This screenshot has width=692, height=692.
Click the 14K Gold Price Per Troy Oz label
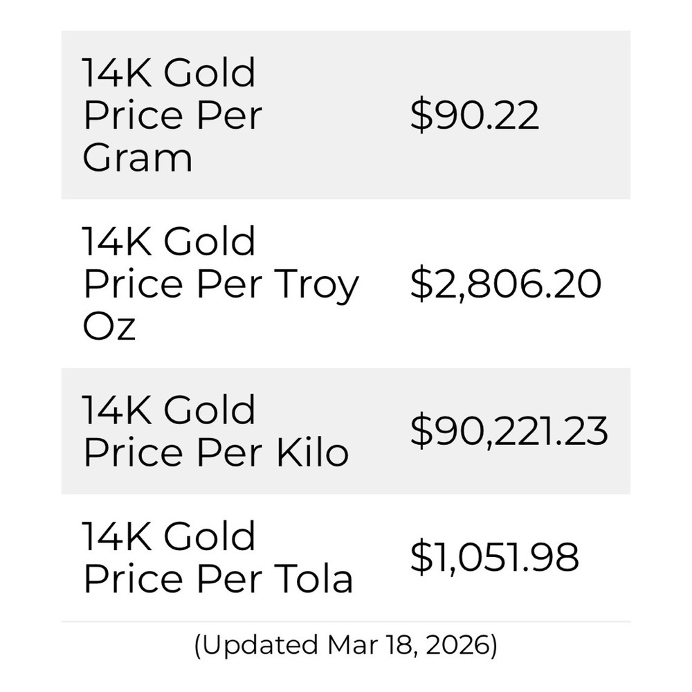click(x=221, y=284)
